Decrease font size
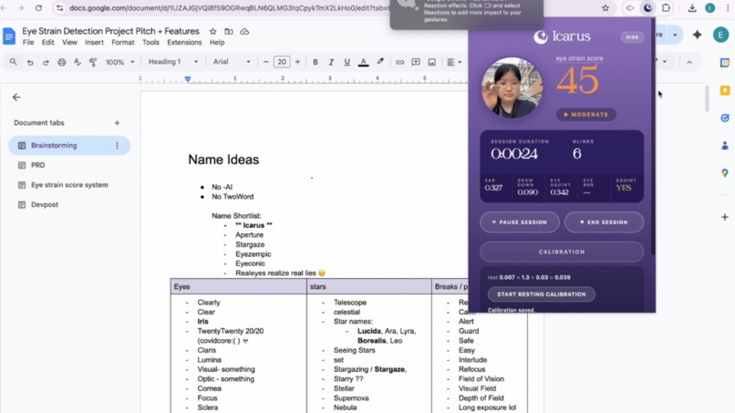Image resolution: width=735 pixels, height=413 pixels. coord(265,62)
